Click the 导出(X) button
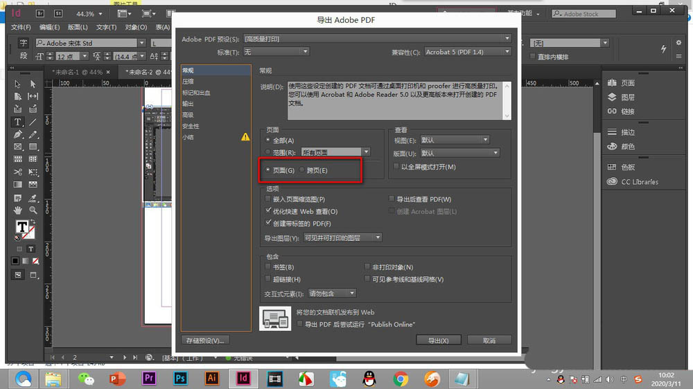Image resolution: width=693 pixels, height=389 pixels. [x=439, y=341]
